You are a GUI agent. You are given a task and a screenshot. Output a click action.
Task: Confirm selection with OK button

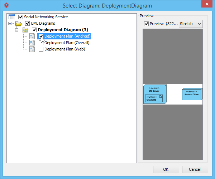166,169
